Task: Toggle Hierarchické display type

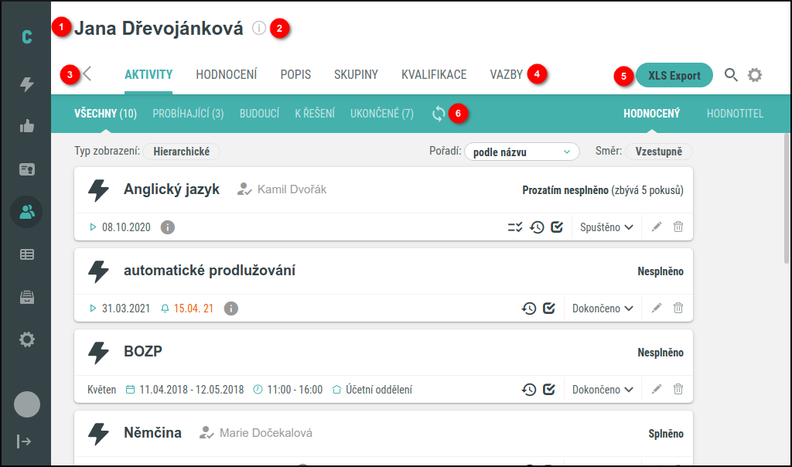Action: tap(182, 152)
